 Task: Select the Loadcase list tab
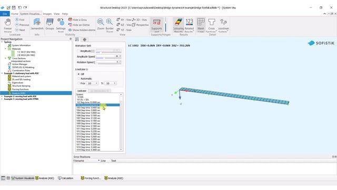pos(82,91)
